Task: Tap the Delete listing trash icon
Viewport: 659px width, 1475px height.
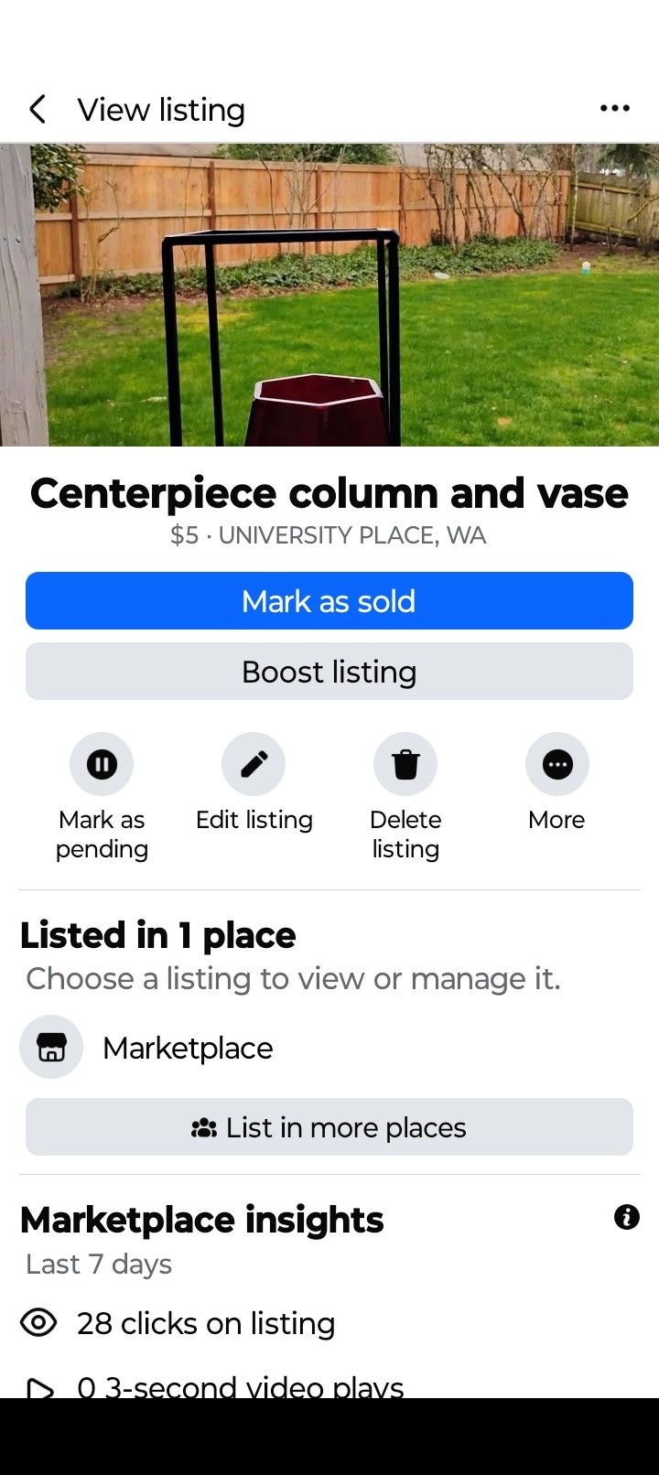Action: pos(405,764)
